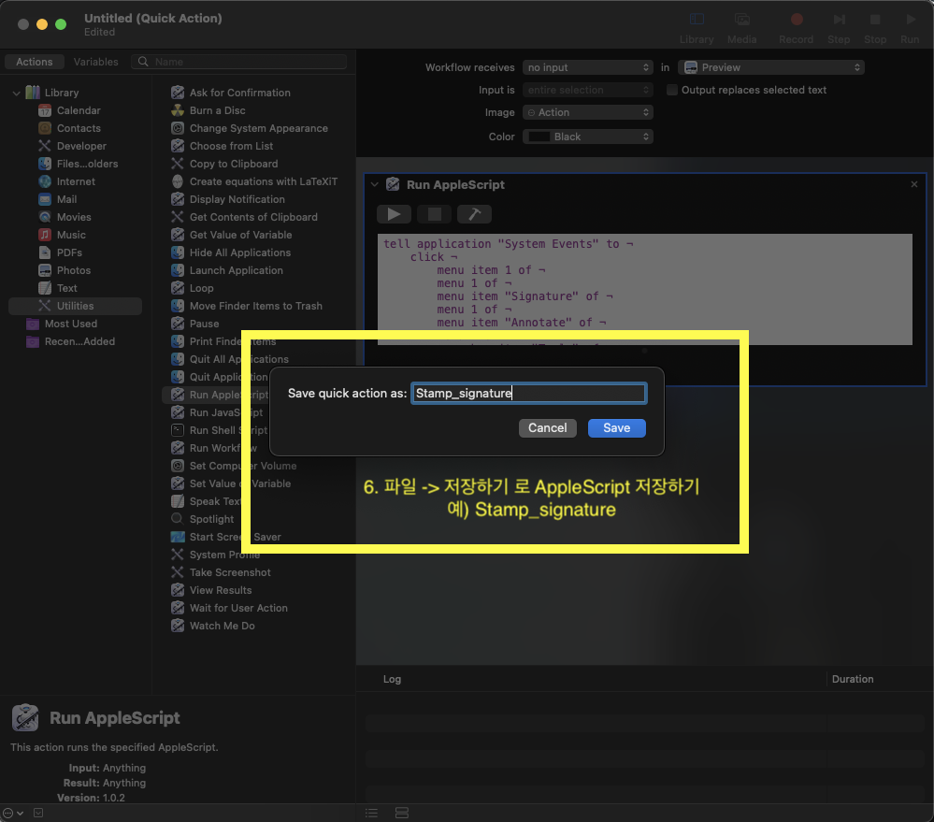Enable Output replaces selected text checkbox

(672, 91)
